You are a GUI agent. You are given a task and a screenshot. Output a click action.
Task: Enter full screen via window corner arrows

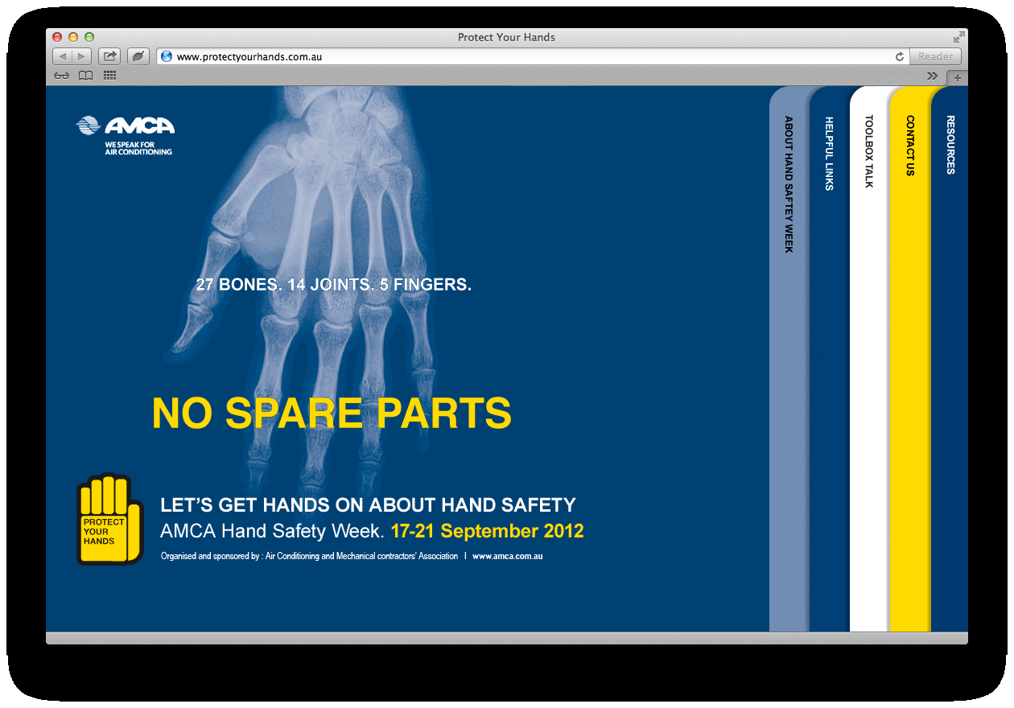tap(958, 37)
